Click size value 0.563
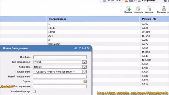The image size is (169, 95). (145, 72)
